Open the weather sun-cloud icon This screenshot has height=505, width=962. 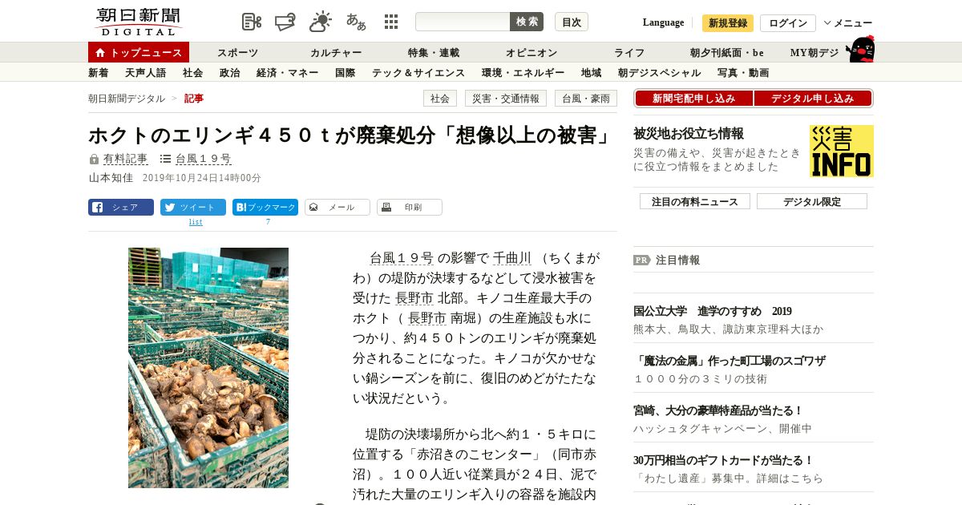coord(321,22)
